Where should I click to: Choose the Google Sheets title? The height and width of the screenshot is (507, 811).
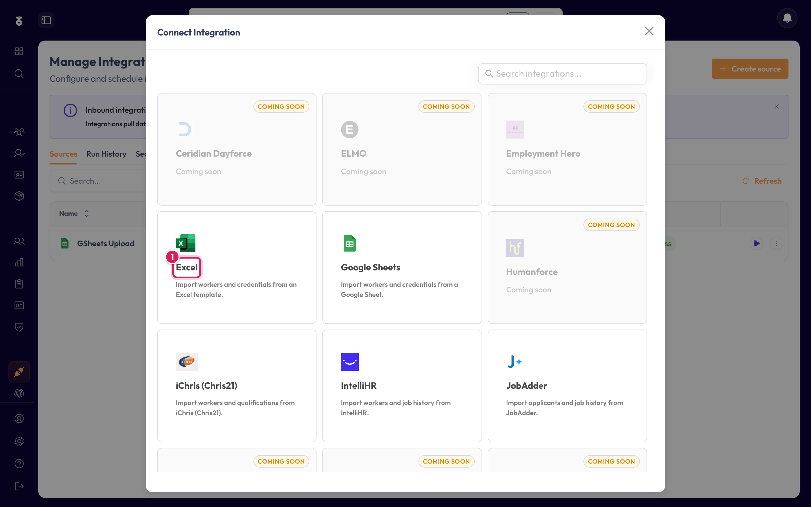click(x=371, y=267)
